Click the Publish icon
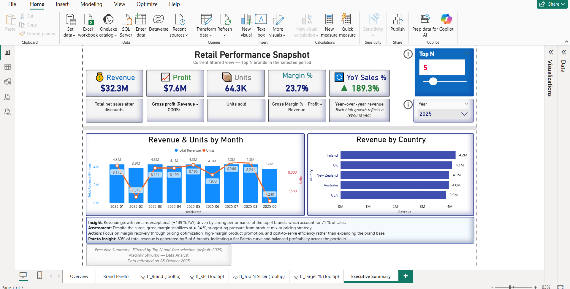This screenshot has width=570, height=289. coord(398,20)
